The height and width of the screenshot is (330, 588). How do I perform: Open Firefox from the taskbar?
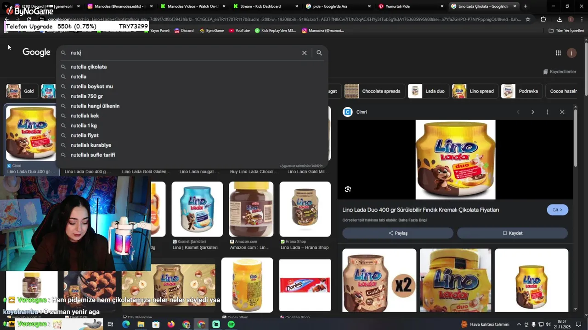coord(171,324)
